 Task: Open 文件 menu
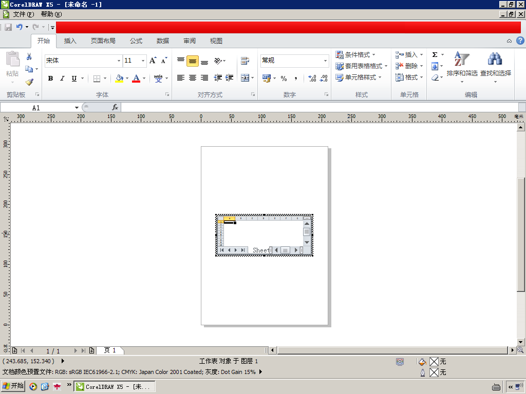(x=24, y=14)
